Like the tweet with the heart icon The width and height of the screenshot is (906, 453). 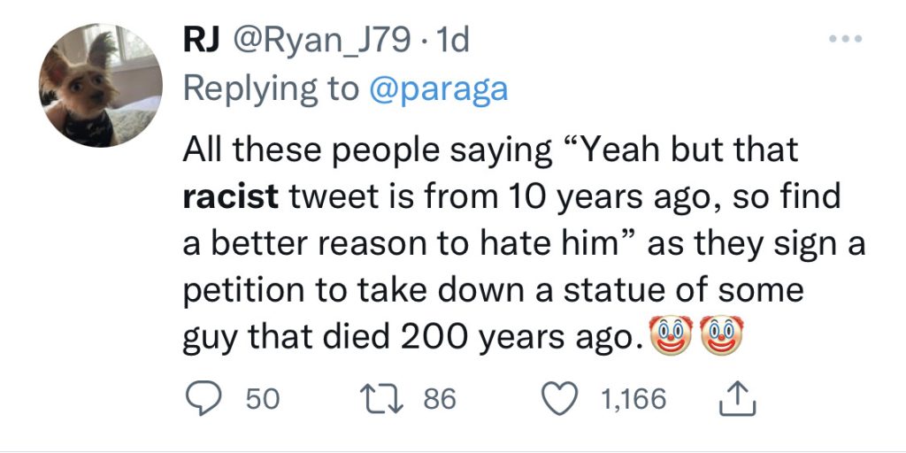(559, 399)
